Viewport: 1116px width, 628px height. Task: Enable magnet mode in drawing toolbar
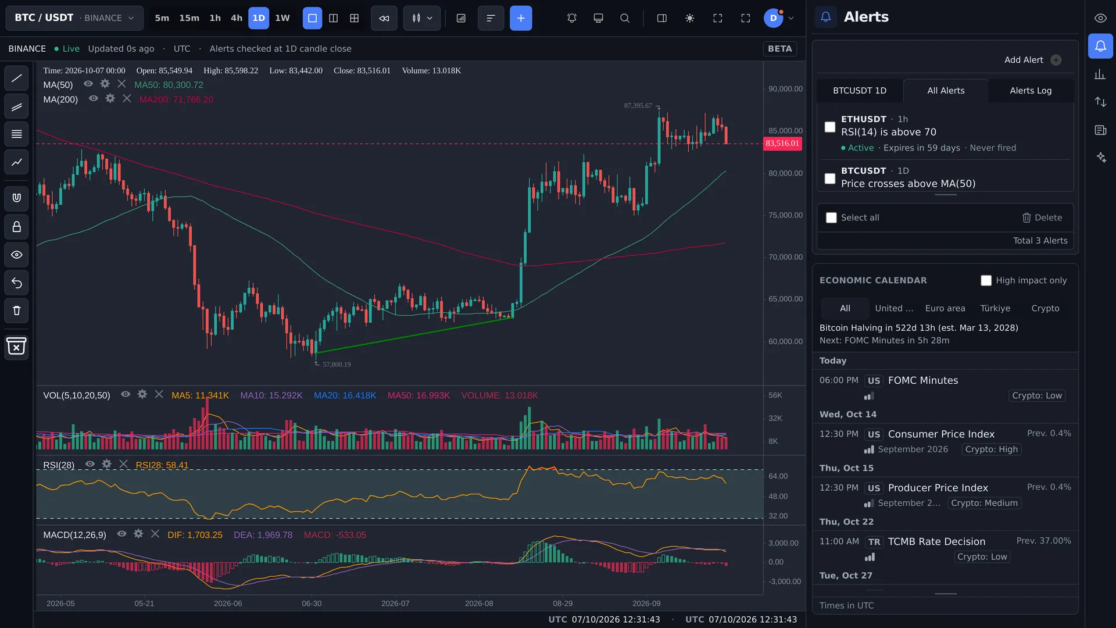pos(16,198)
